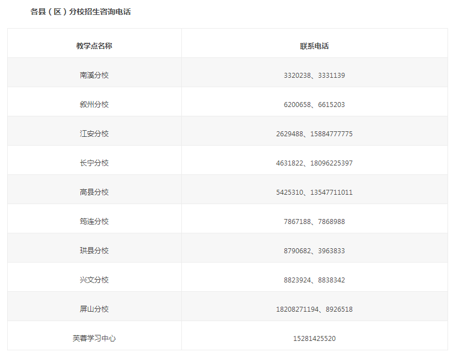This screenshot has width=458, height=363.
Task: Select the 芙蓉学习中心 name cell
Action: 94,338
